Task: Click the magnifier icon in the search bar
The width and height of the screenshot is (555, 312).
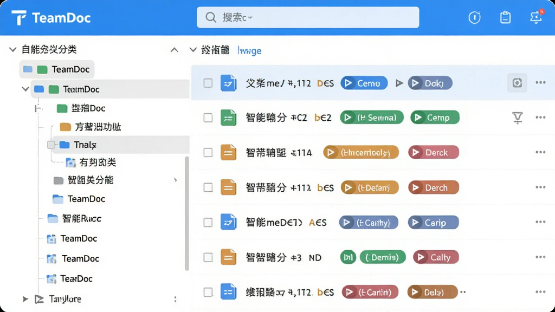Action: point(211,17)
